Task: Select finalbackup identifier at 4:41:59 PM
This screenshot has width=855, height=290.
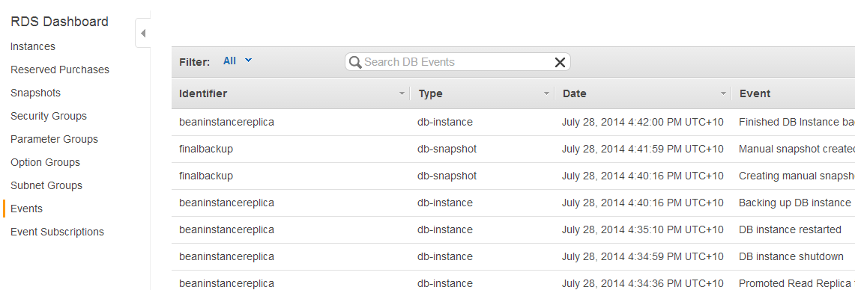Action: tap(205, 149)
